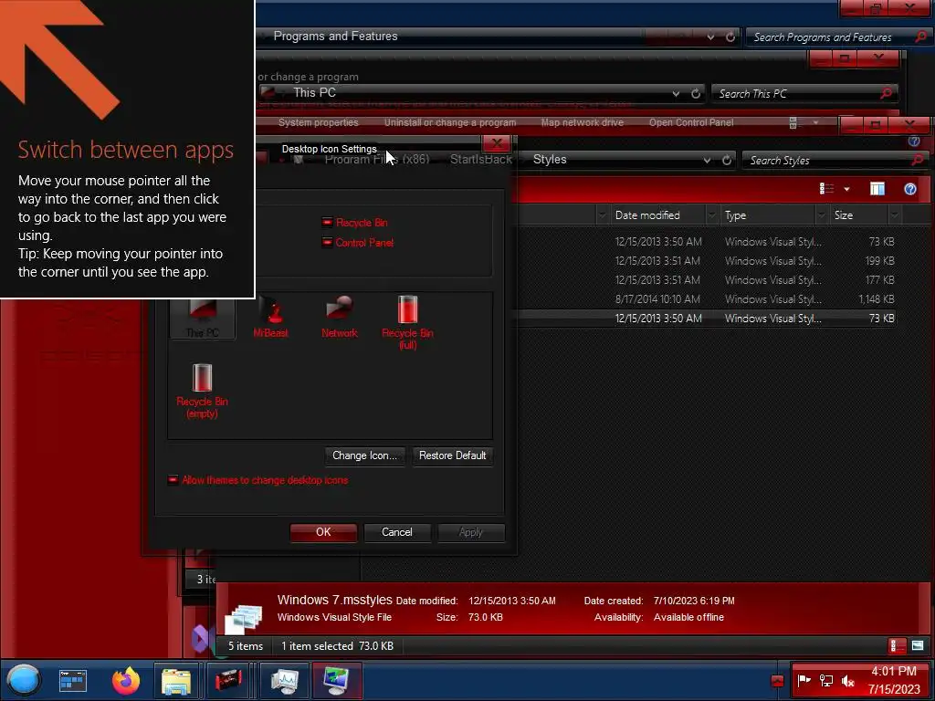Refresh the Styles folder address bar

[726, 160]
